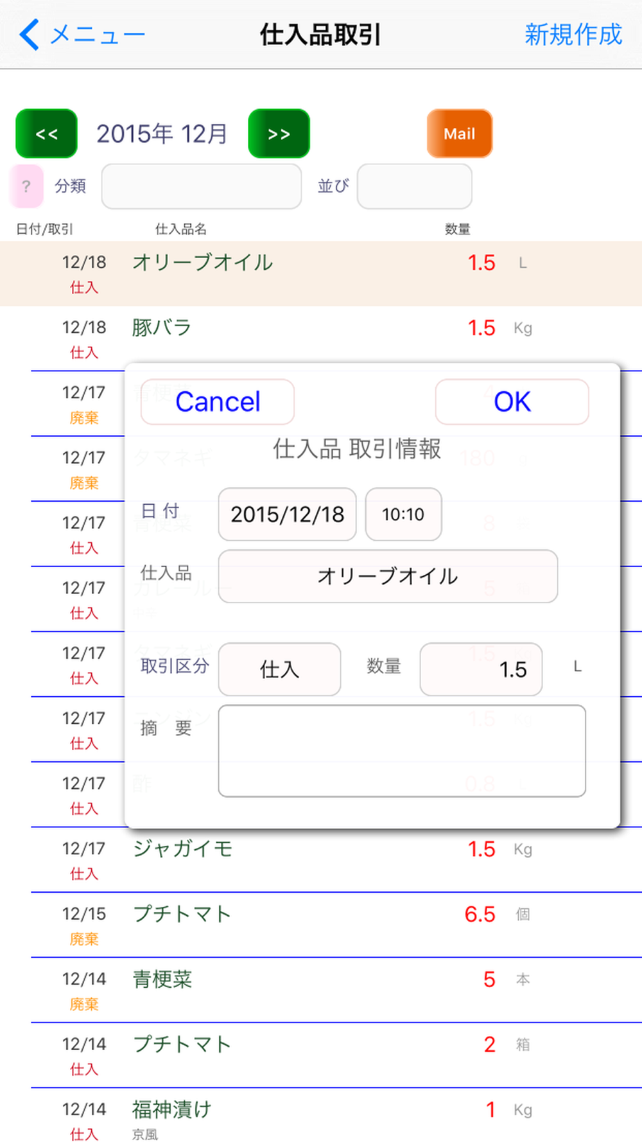This screenshot has height=1142, width=642.
Task: Select the 福神漬け transaction row
Action: coord(321,1118)
